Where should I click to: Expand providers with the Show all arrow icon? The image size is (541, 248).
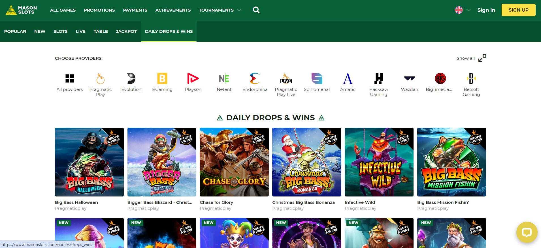coord(482,58)
